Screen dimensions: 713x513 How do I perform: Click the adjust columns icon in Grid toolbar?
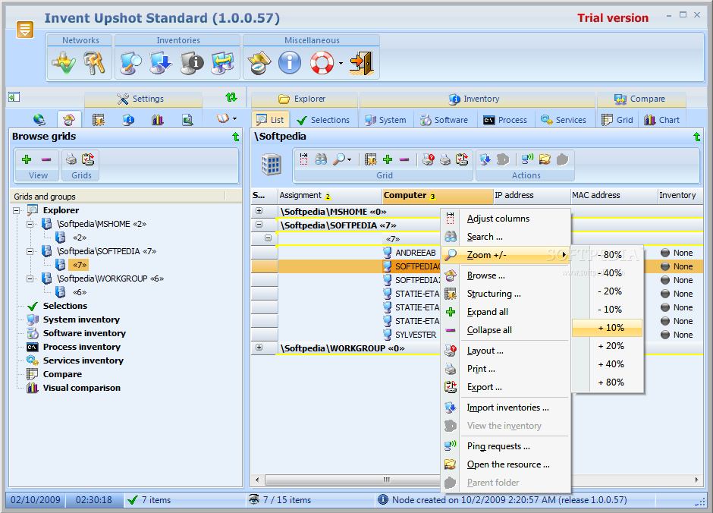coord(303,159)
